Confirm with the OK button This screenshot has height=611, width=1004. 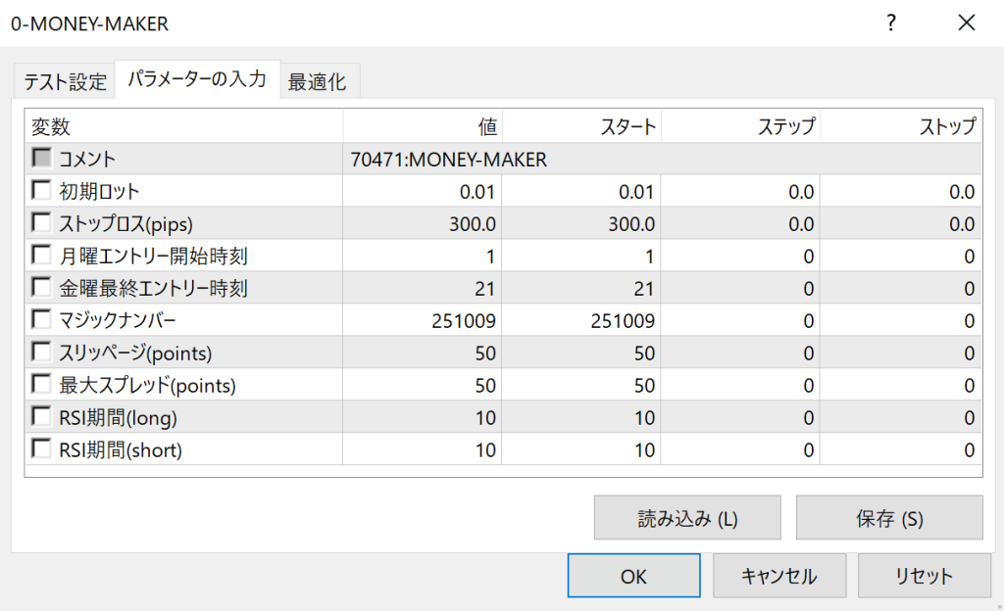point(633,576)
